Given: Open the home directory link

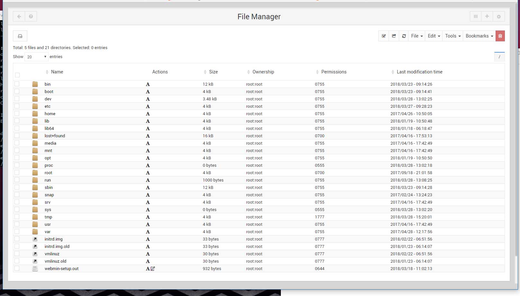Looking at the screenshot, I should (x=50, y=114).
